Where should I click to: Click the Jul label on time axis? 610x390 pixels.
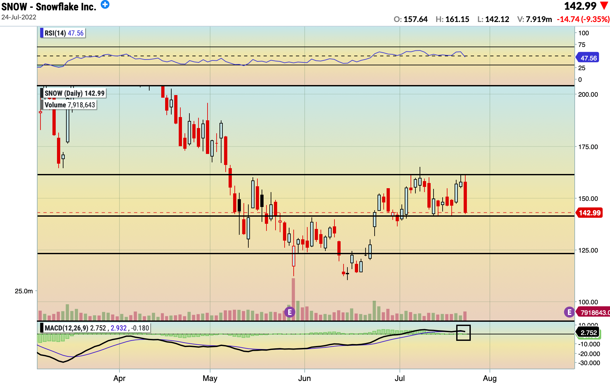400,378
